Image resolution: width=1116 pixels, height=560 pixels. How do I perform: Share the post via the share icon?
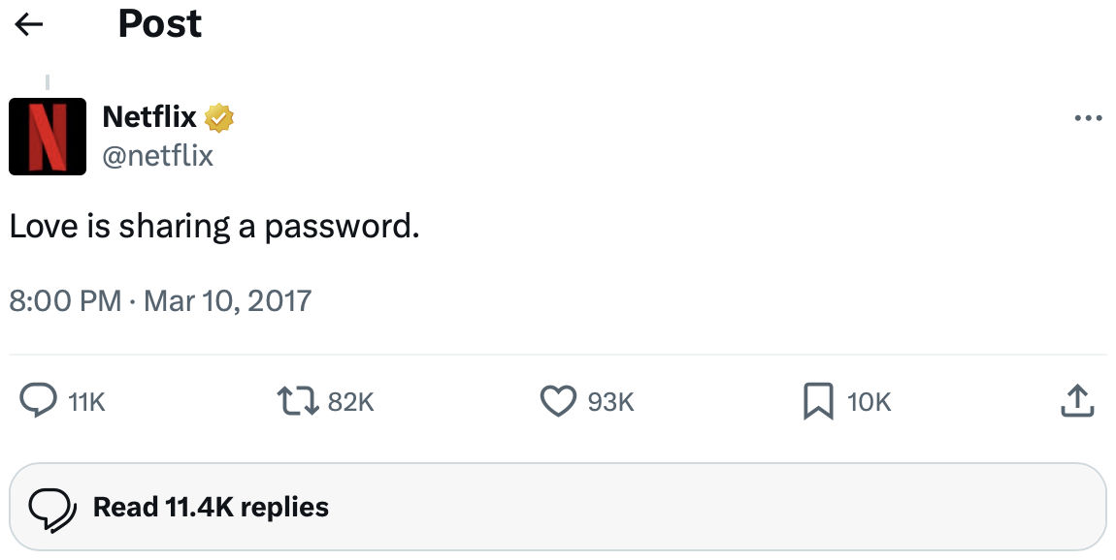click(1076, 400)
